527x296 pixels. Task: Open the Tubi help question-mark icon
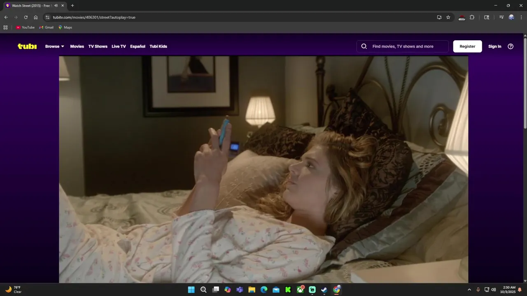(511, 46)
